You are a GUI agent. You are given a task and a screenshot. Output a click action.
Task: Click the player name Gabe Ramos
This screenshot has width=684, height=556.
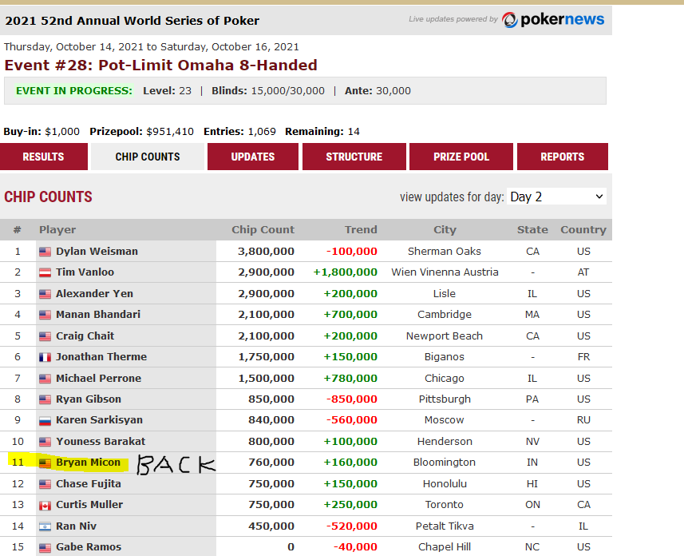click(89, 547)
